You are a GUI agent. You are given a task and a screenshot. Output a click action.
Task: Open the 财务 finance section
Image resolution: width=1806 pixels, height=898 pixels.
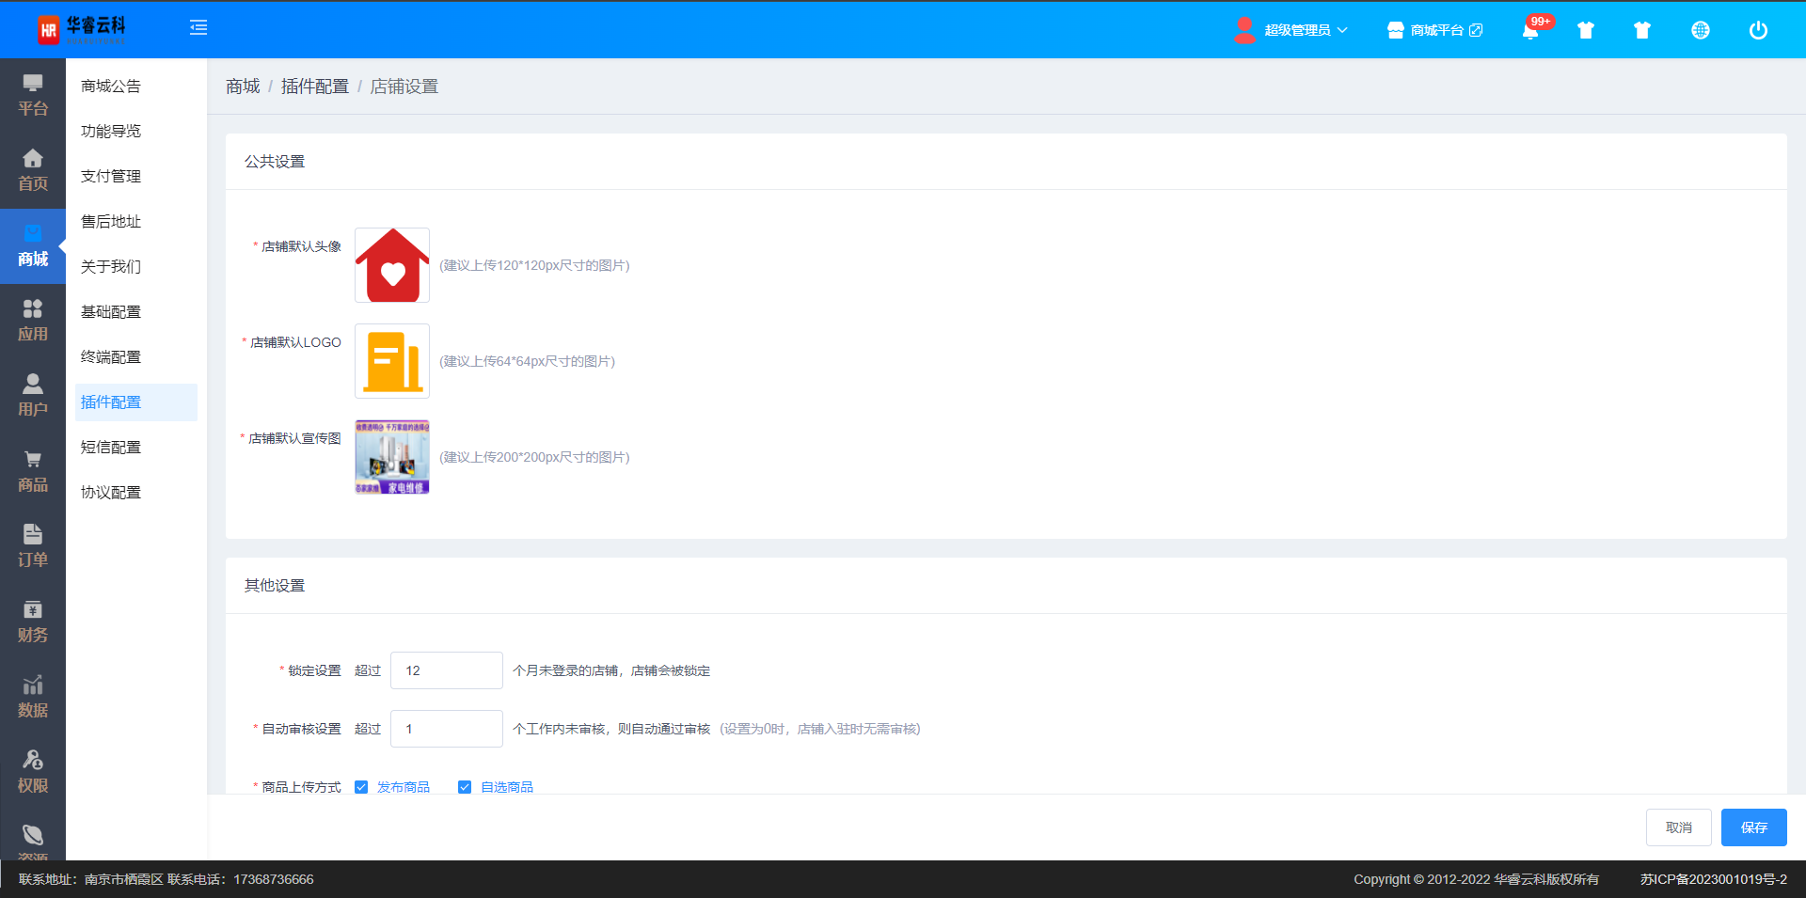pyautogui.click(x=33, y=622)
